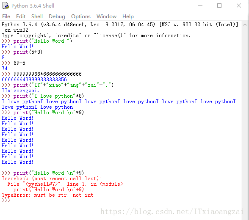Maximize the Python Shell window
Image resolution: width=249 pixels, height=220 pixels.
(x=219, y=5)
